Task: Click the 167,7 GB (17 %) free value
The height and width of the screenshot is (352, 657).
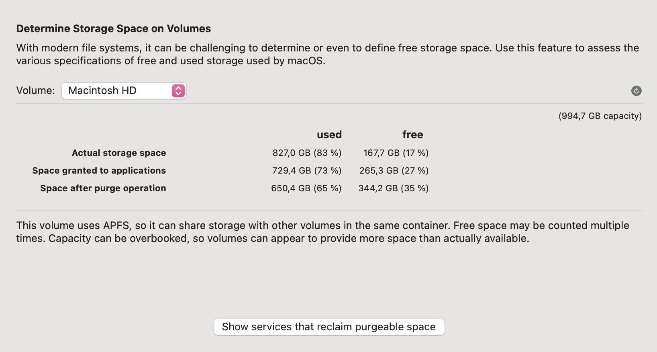Action: (x=396, y=153)
